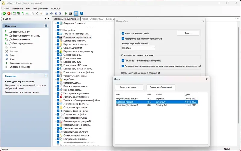Click the blue help question mark icon
This screenshot has width=241, height=151.
[x=82, y=14]
